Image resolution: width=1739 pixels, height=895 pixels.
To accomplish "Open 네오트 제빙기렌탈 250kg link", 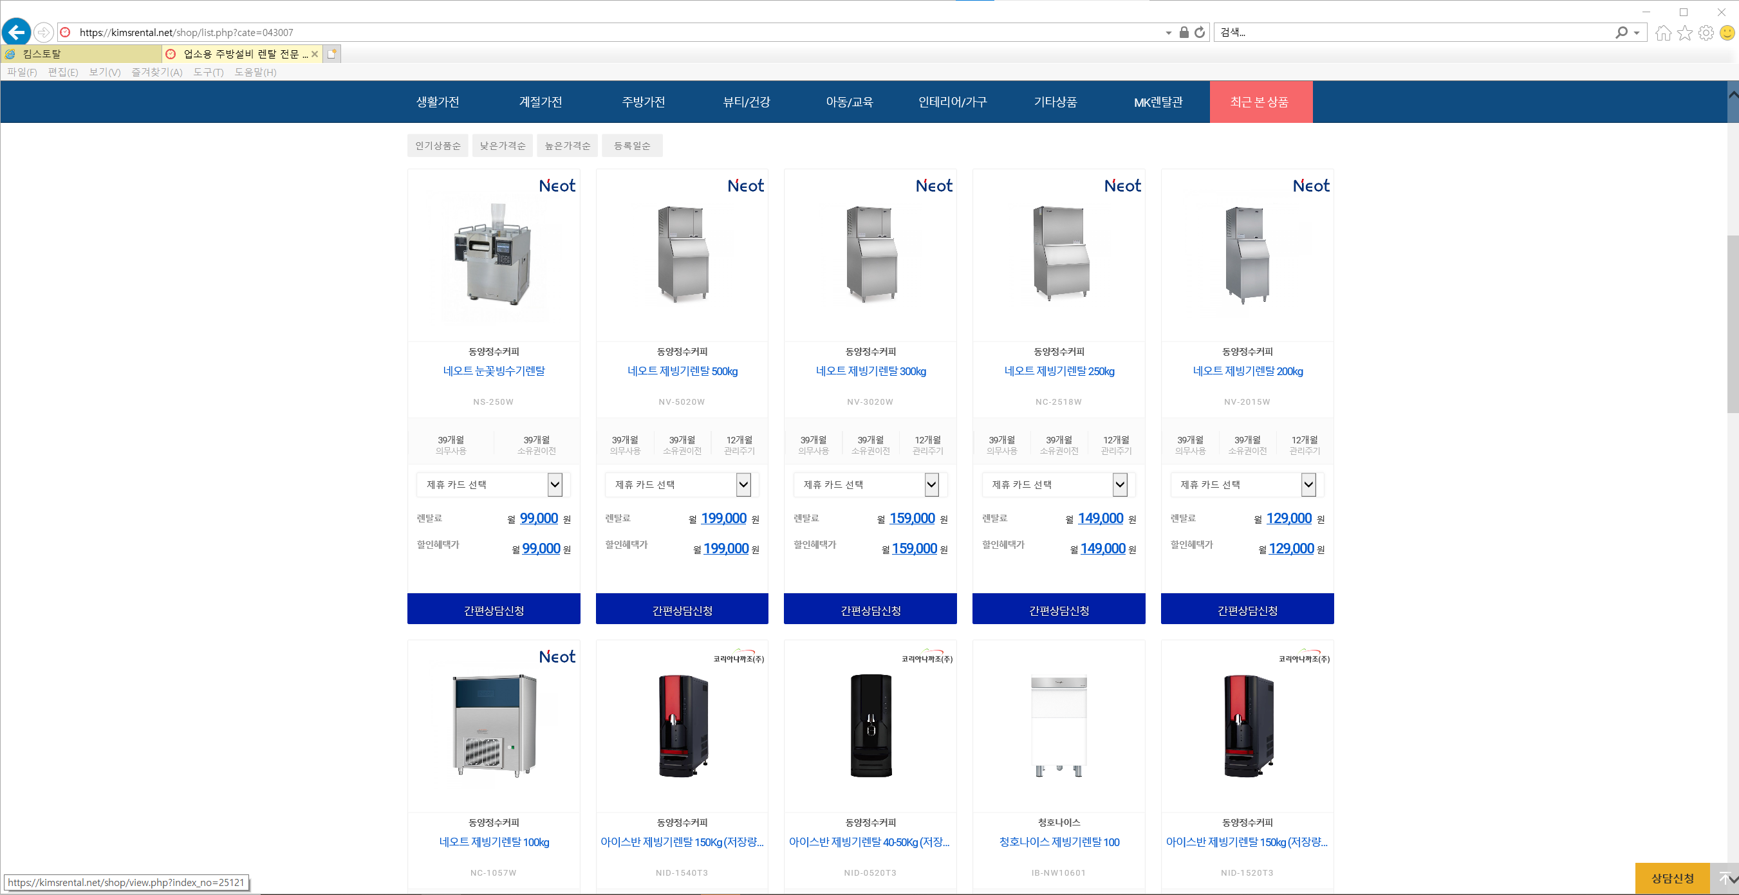I will tap(1059, 371).
